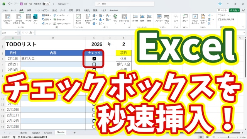Undo the last action in the title bar
The image size is (247, 139).
pyautogui.click(x=9, y=4)
